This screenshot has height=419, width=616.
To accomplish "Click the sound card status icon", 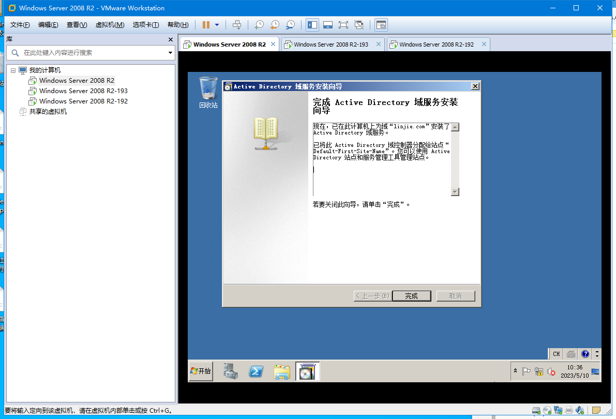I will (580, 411).
